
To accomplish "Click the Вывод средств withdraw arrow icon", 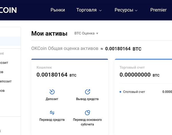I will pyautogui.click(x=88, y=92).
